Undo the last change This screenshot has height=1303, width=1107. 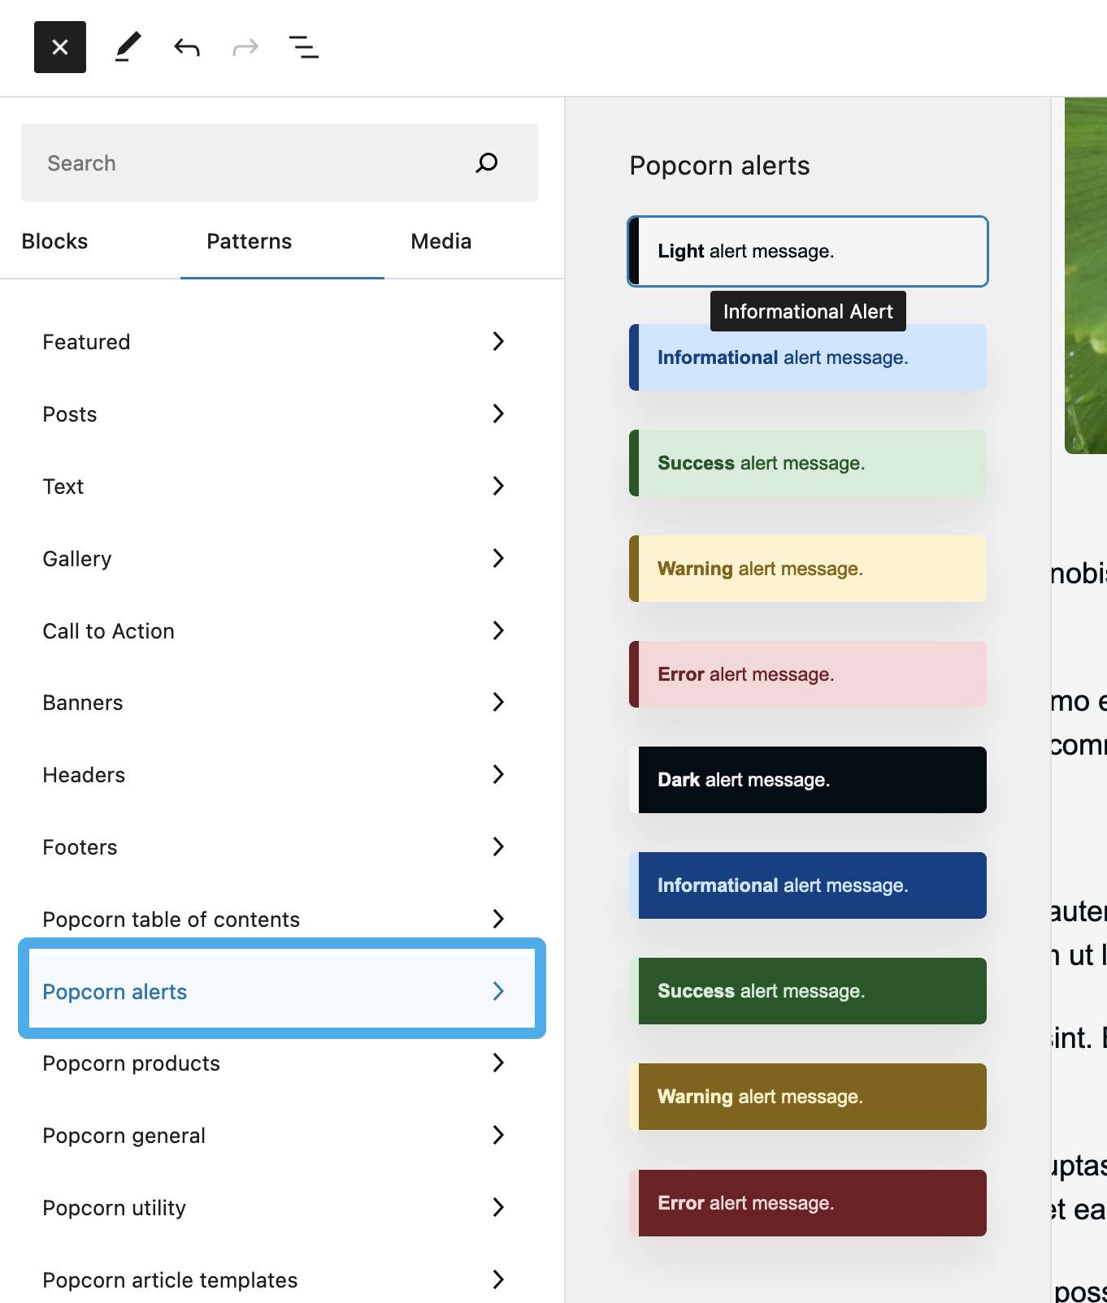pyautogui.click(x=187, y=47)
